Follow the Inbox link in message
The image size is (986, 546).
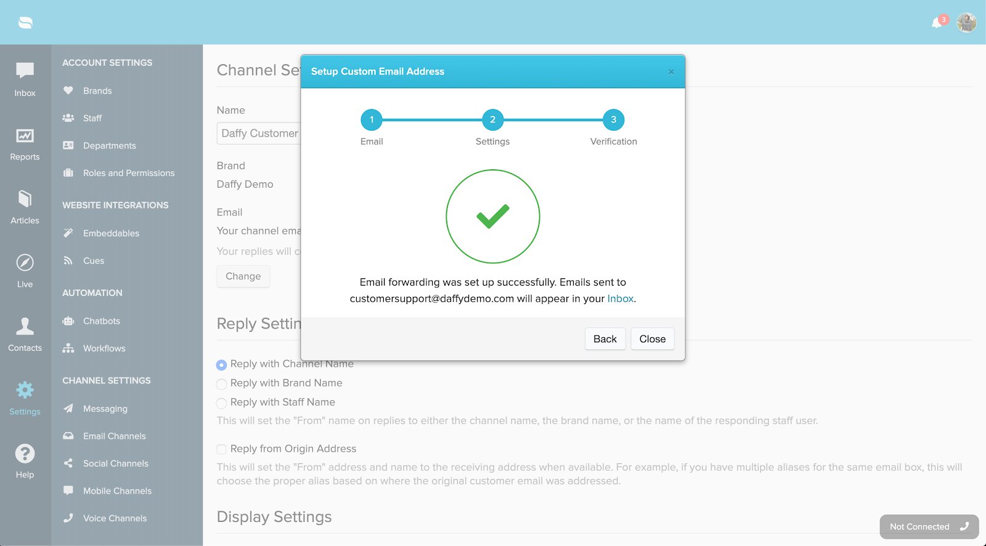point(620,299)
